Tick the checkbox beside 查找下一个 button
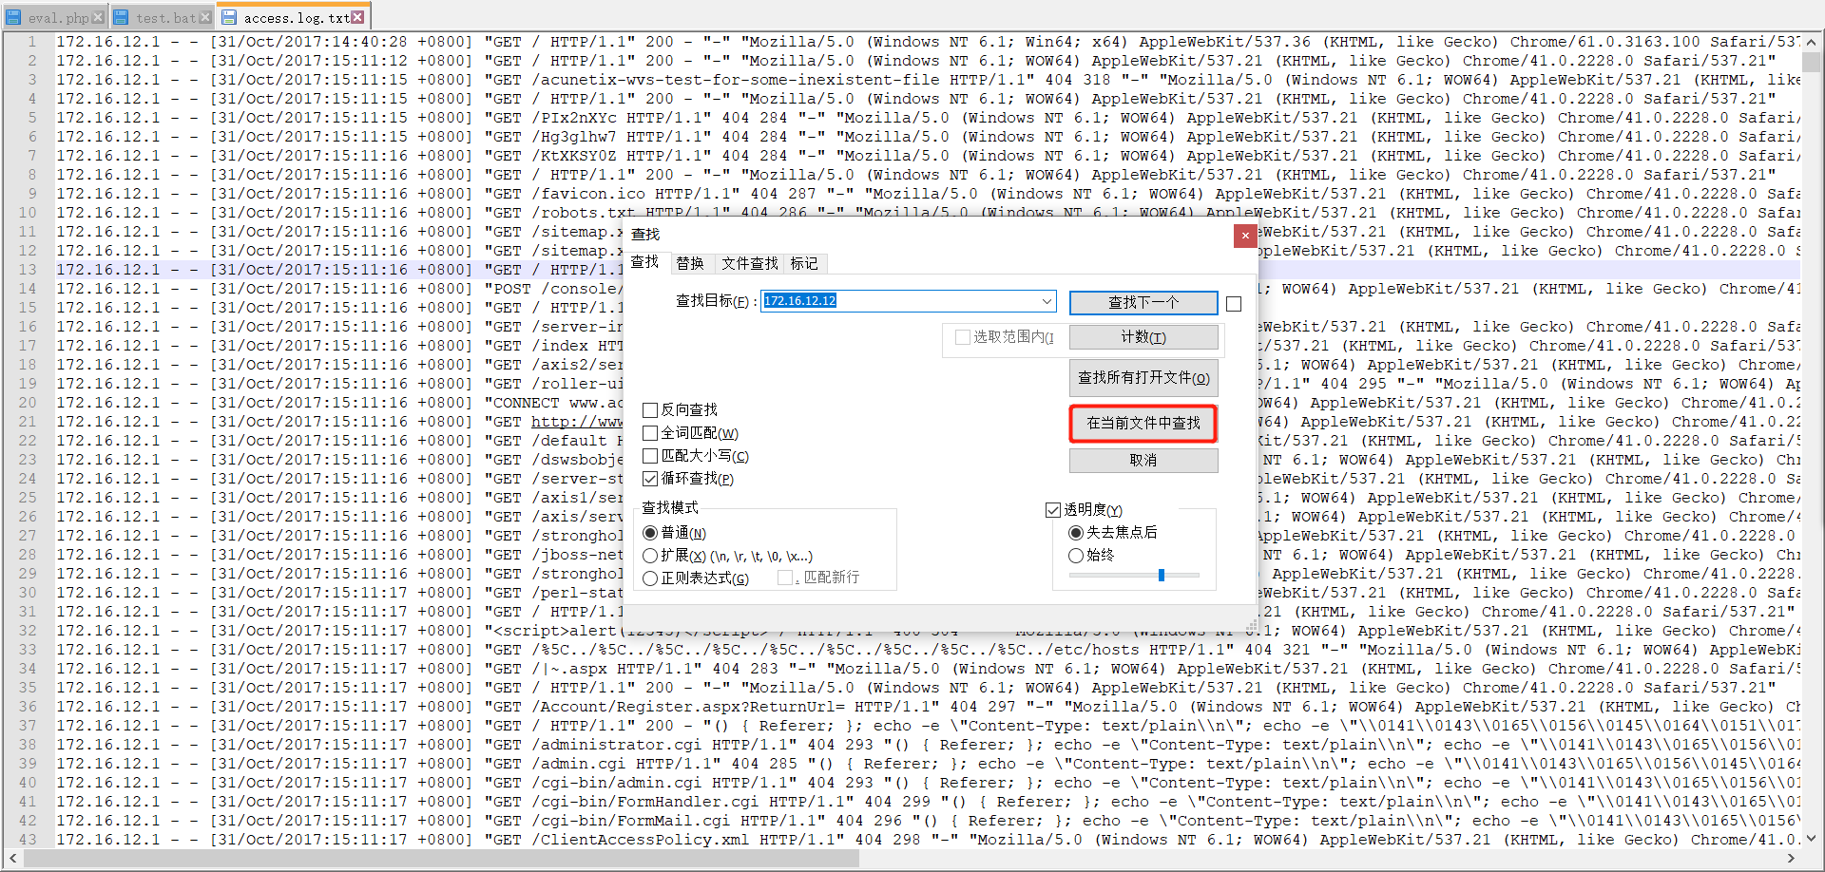 (x=1234, y=304)
